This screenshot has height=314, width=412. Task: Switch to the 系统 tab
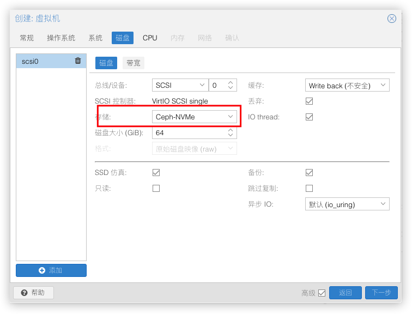95,38
